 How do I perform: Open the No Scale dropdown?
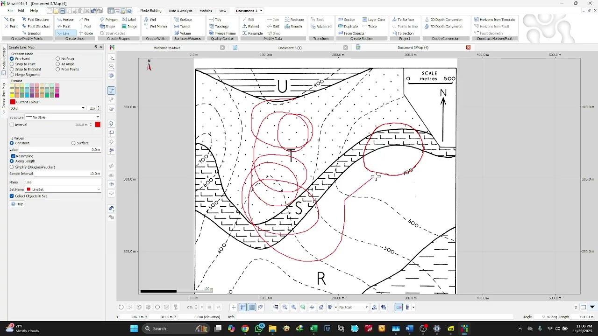pos(354,307)
